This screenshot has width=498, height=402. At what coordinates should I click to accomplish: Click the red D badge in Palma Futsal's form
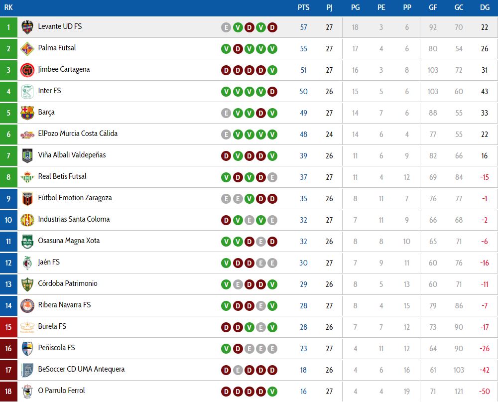[x=238, y=49]
